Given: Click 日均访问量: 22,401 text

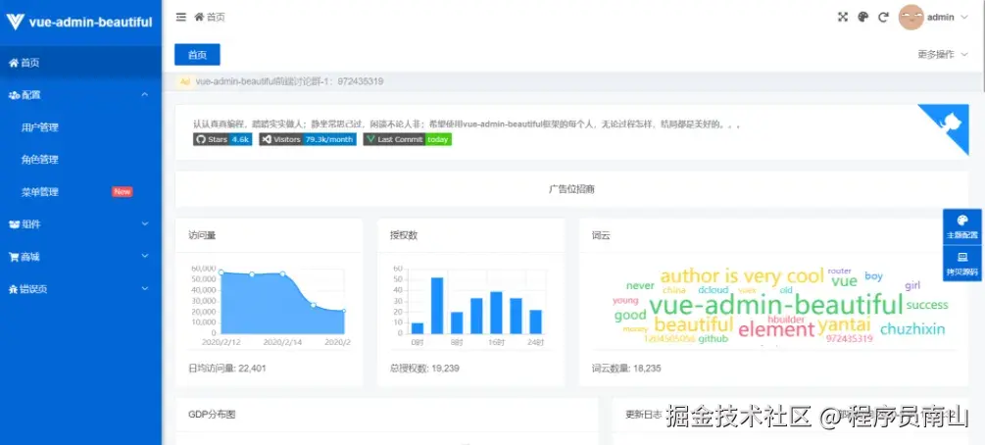Looking at the screenshot, I should [226, 369].
